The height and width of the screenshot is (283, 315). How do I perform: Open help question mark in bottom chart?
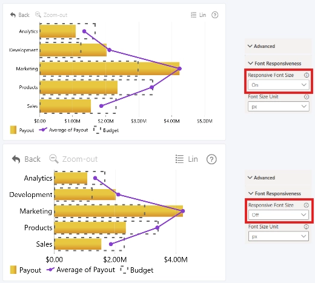[211, 159]
